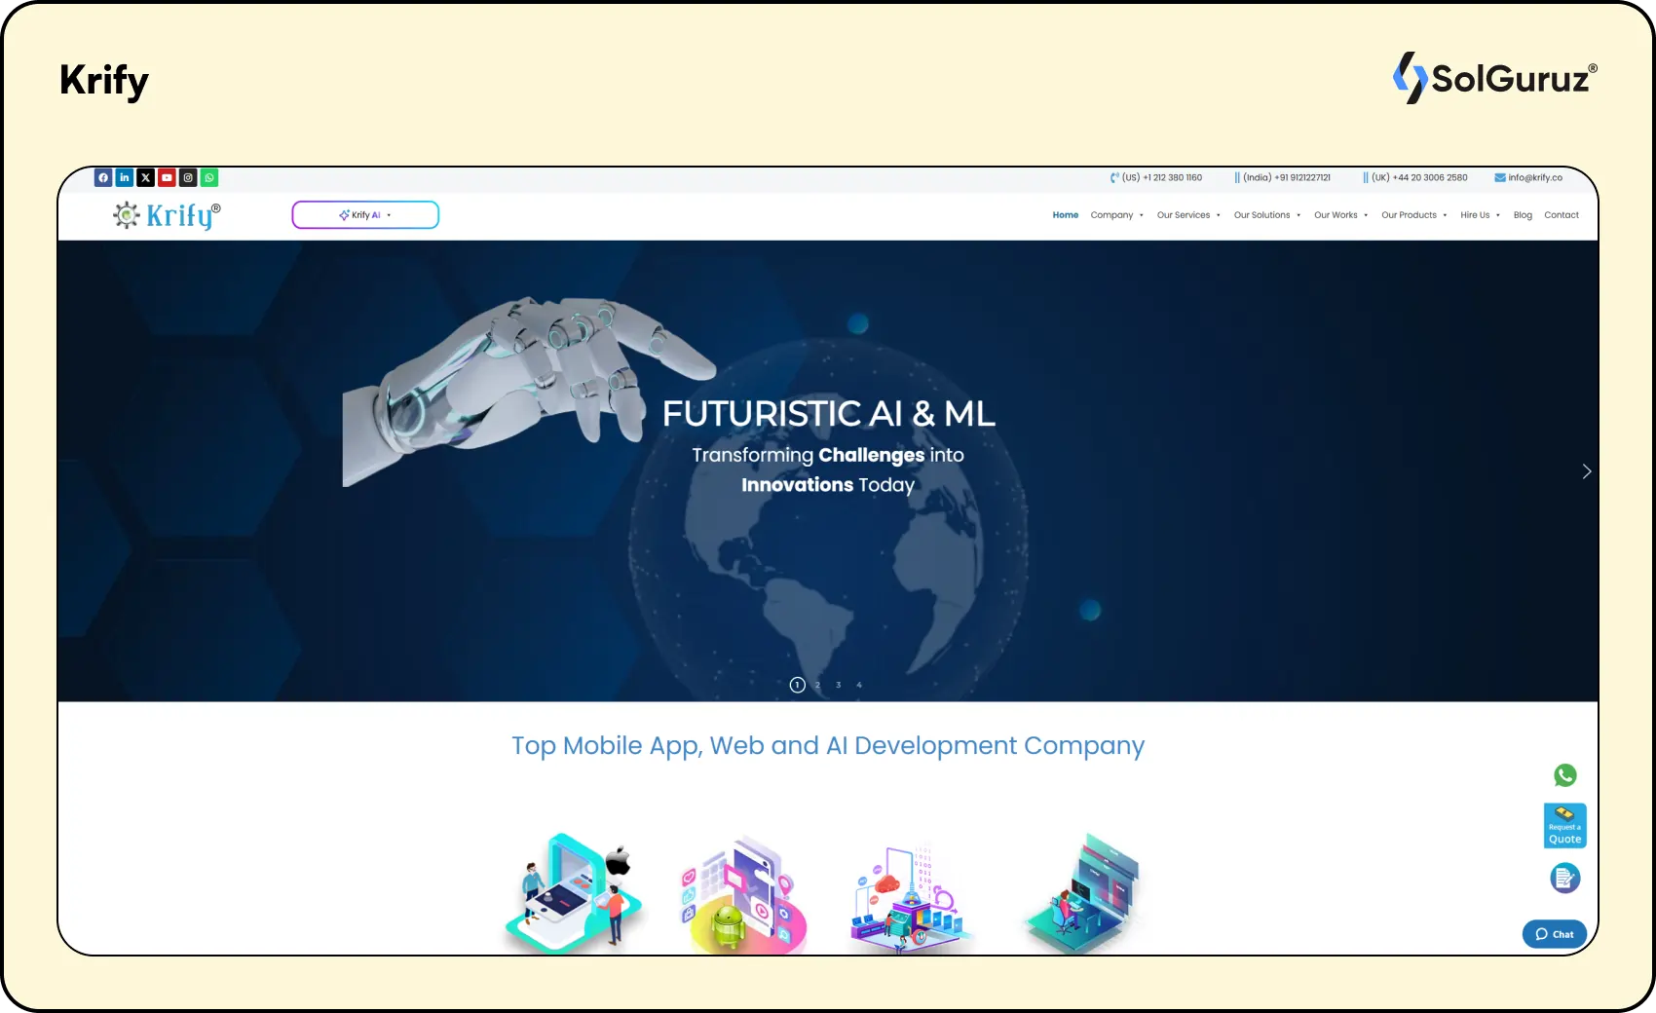
Task: Switch to slide 3 of hero carousel
Action: pyautogui.click(x=838, y=685)
